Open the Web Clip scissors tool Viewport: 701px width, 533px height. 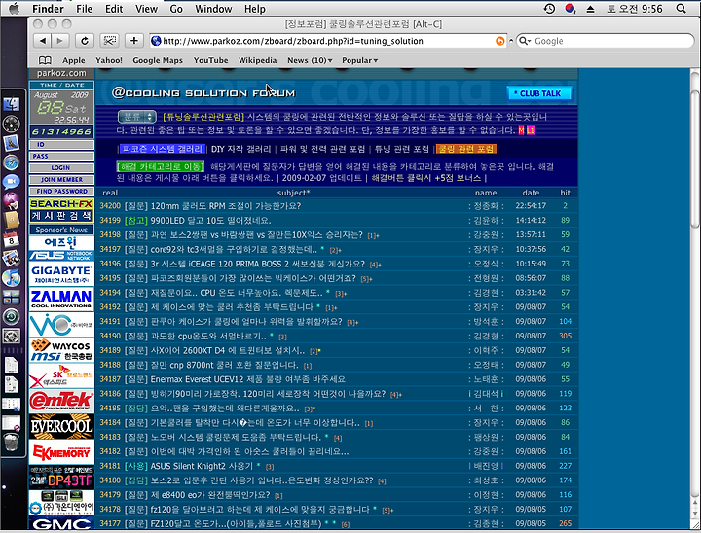coord(109,41)
